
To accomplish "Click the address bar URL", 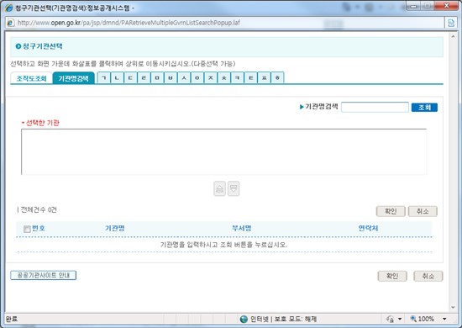I will click(x=129, y=23).
